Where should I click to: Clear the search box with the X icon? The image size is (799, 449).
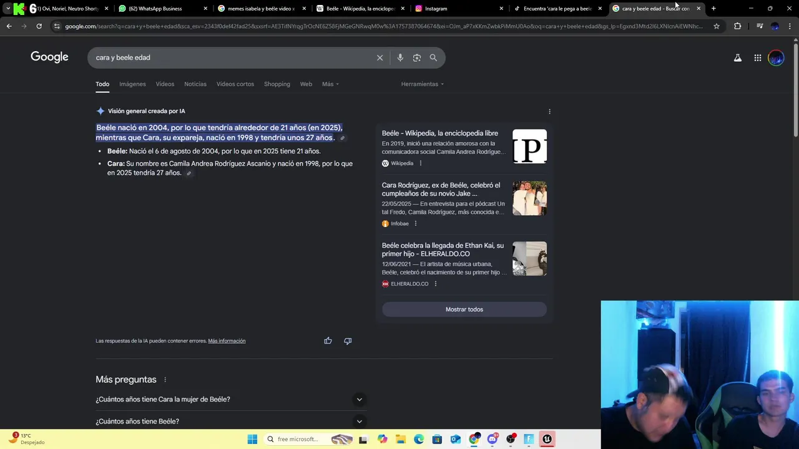click(x=380, y=57)
